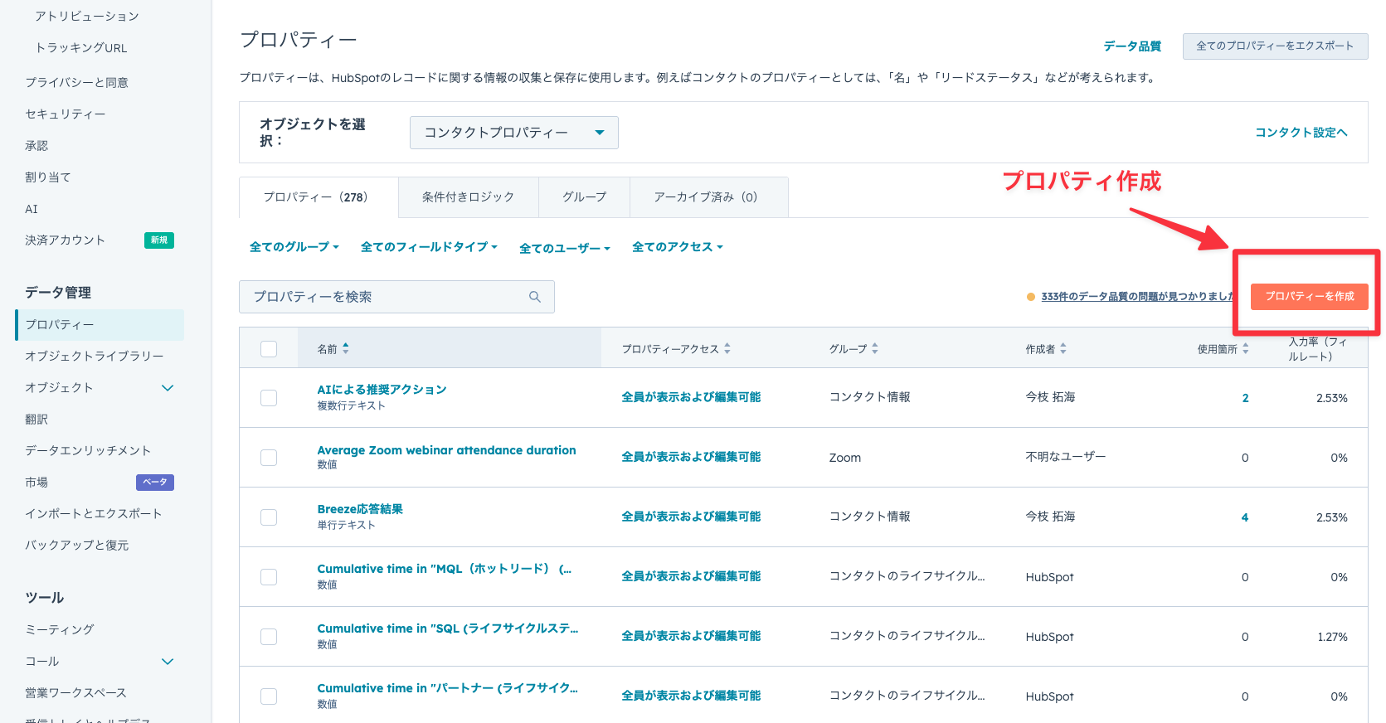Sort by name column arrows icon
The image size is (1386, 723).
tap(346, 349)
